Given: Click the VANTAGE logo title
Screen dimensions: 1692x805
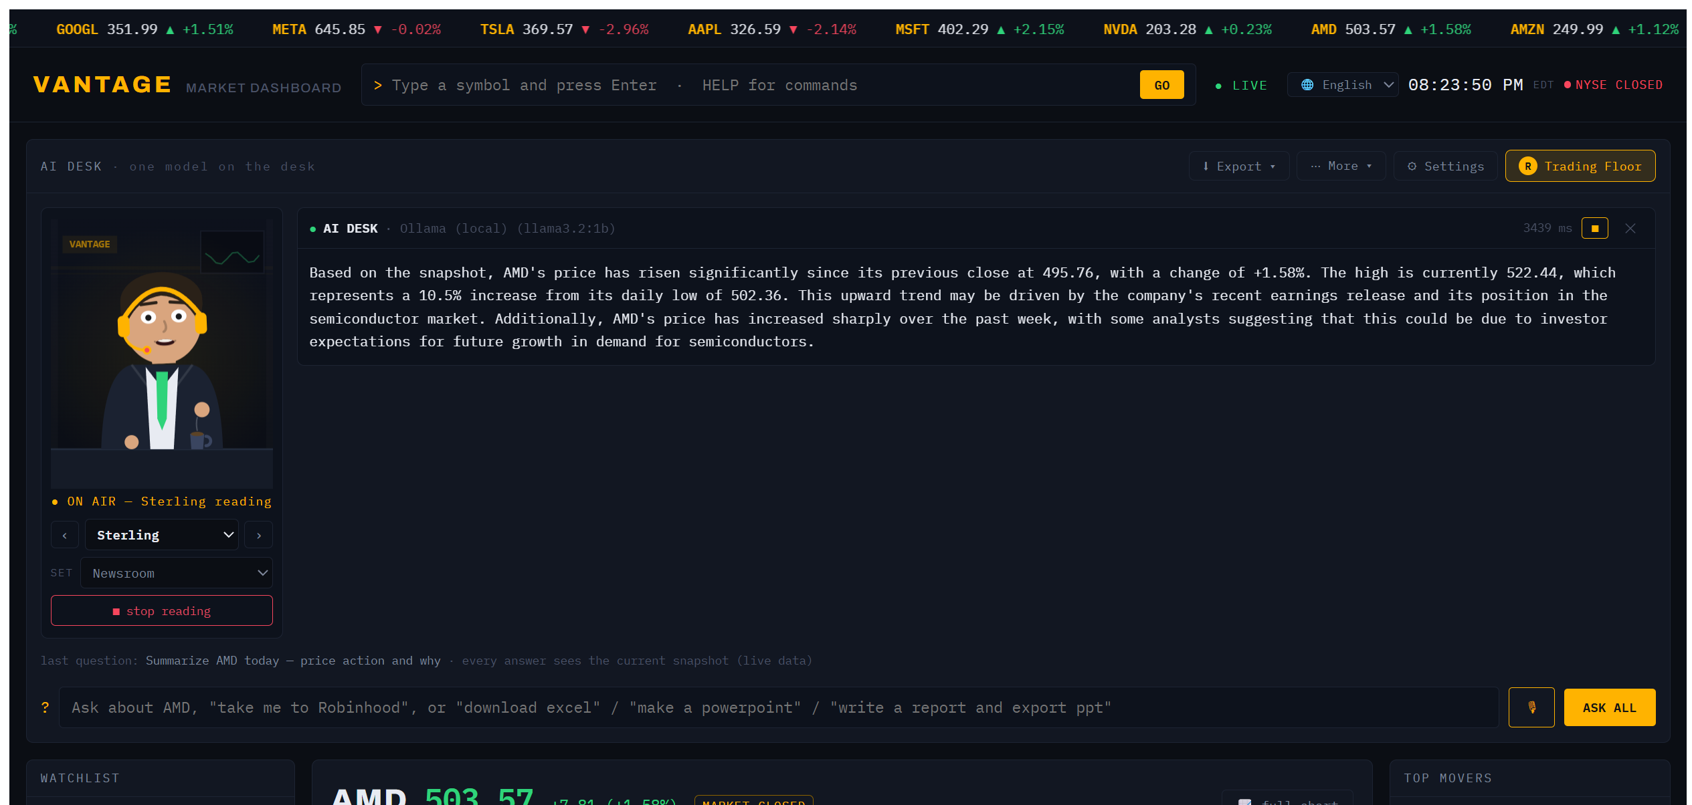Looking at the screenshot, I should 102,84.
